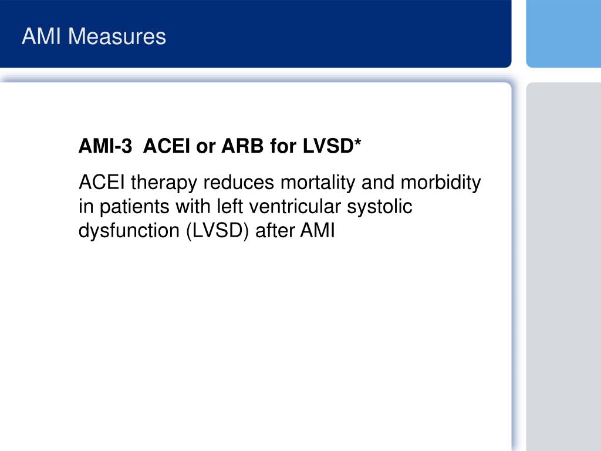This screenshot has width=601, height=451.
Task: Click the word 'systolic' in the paragraph
Action: point(380,207)
